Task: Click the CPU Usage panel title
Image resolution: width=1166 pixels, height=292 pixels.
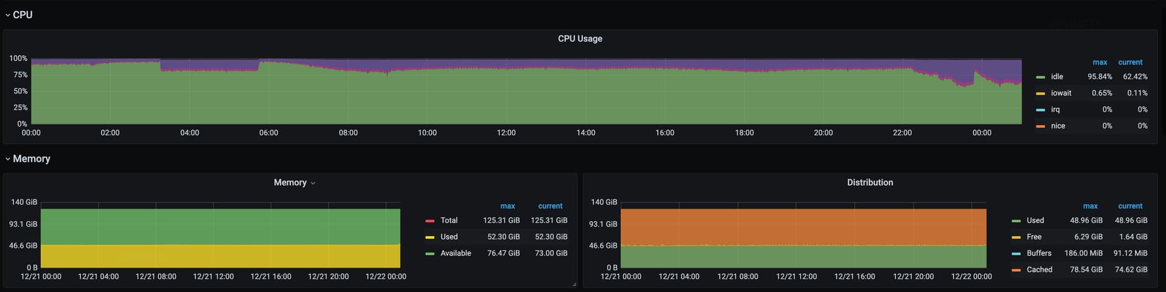Action: coord(580,39)
